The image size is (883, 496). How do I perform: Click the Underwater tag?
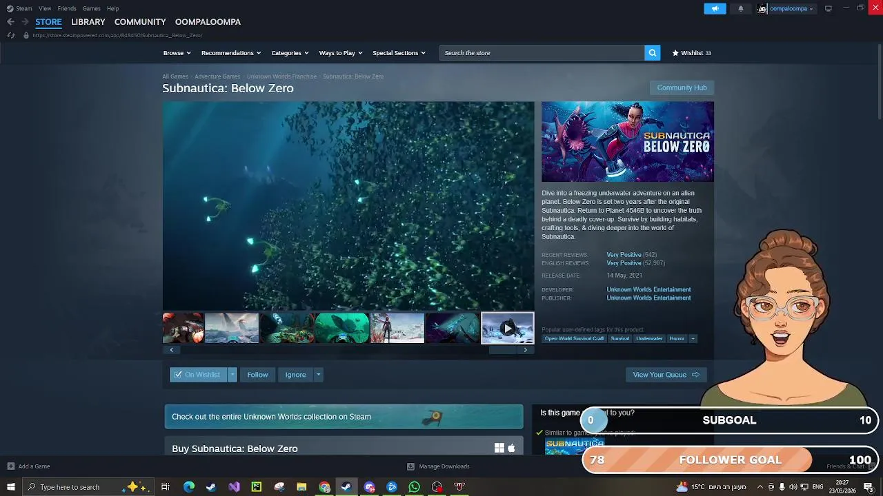click(x=649, y=338)
